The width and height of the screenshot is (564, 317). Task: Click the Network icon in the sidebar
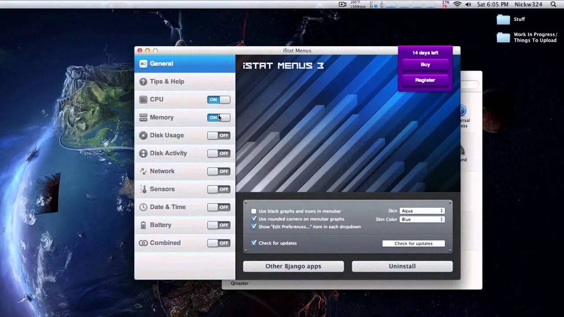pos(143,171)
